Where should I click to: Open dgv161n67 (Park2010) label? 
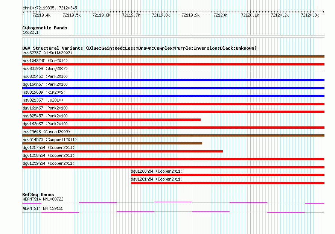click(x=45, y=108)
